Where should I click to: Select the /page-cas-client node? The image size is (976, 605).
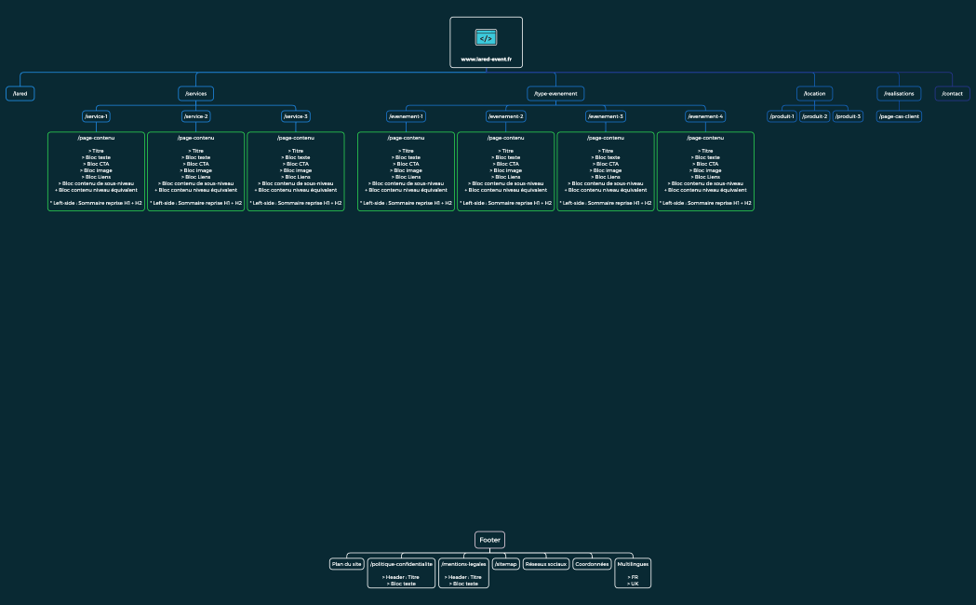pyautogui.click(x=897, y=115)
